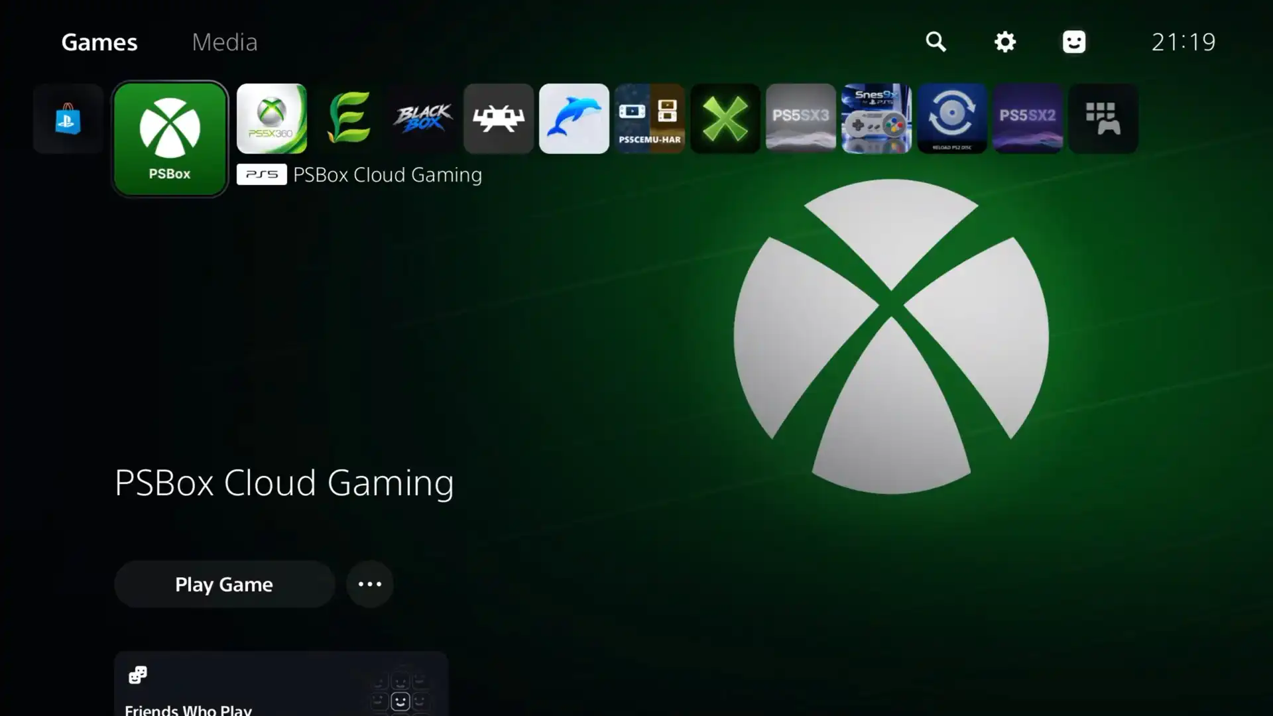Viewport: 1273px width, 716px height.
Task: Open the Friends Who Play card
Action: (281, 684)
